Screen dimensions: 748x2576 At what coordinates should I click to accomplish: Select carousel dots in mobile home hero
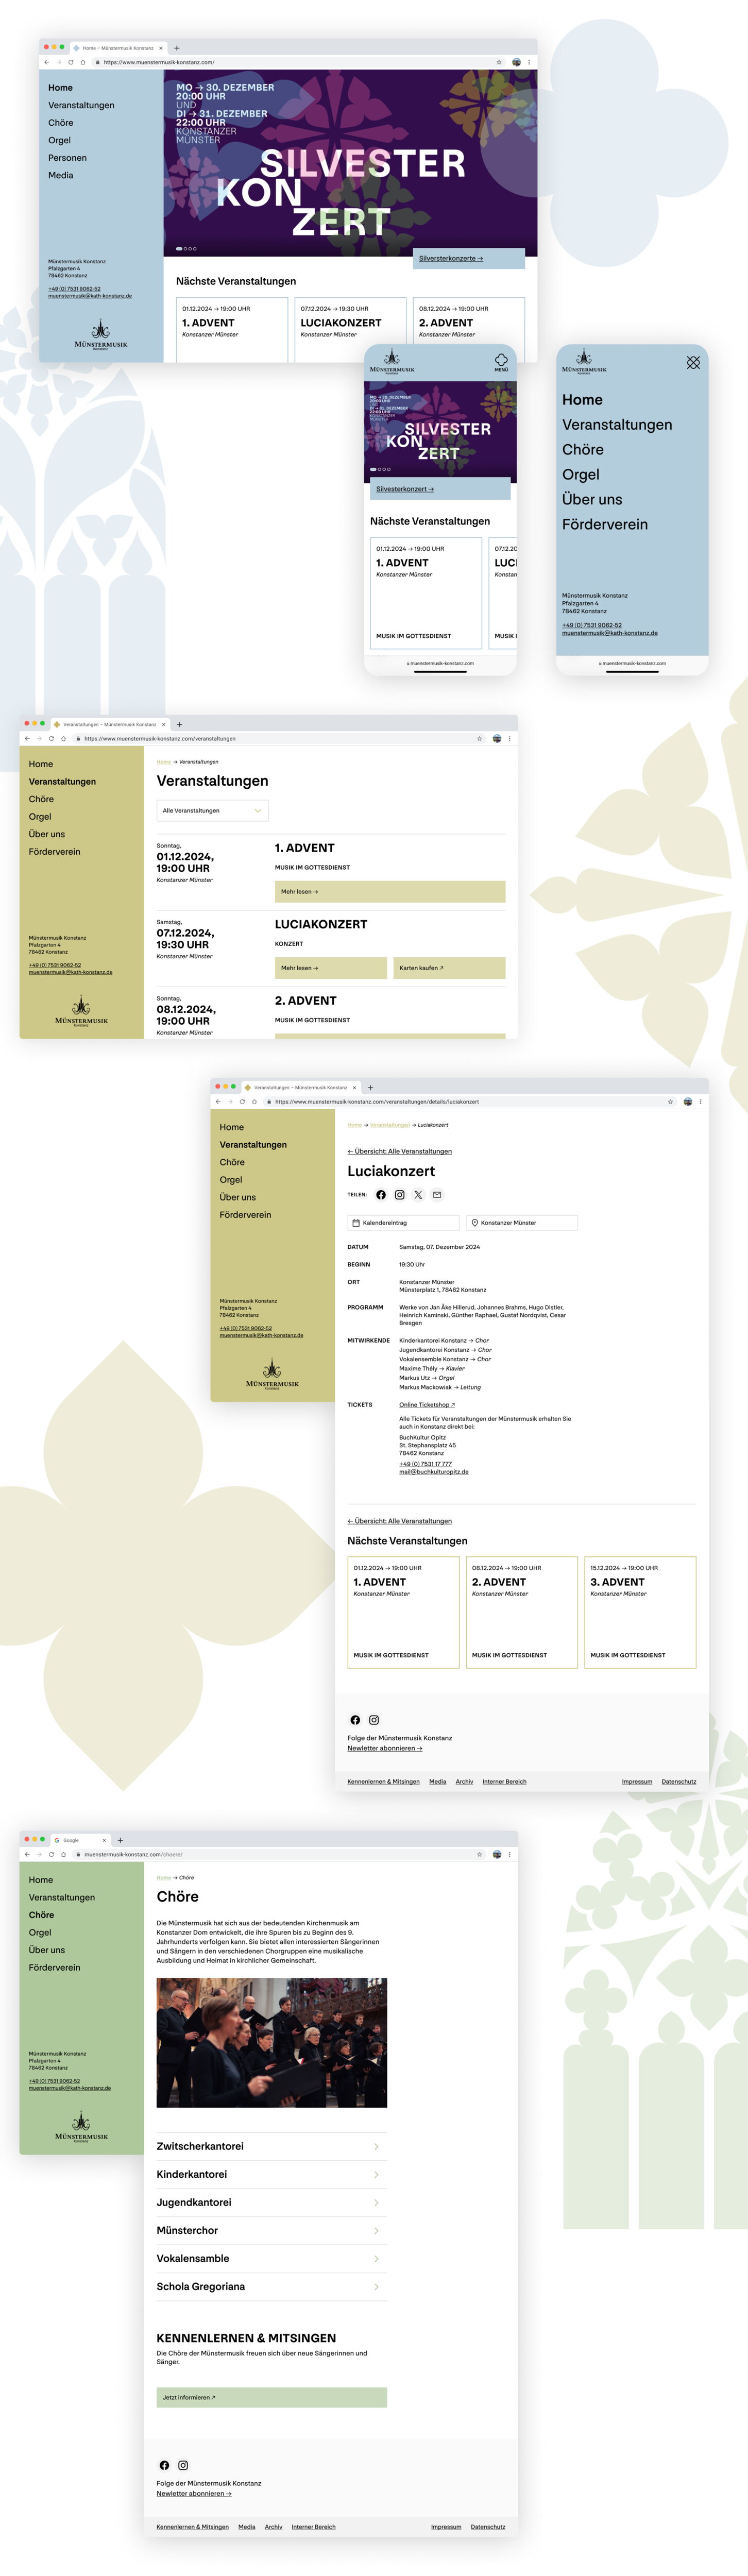tap(381, 469)
